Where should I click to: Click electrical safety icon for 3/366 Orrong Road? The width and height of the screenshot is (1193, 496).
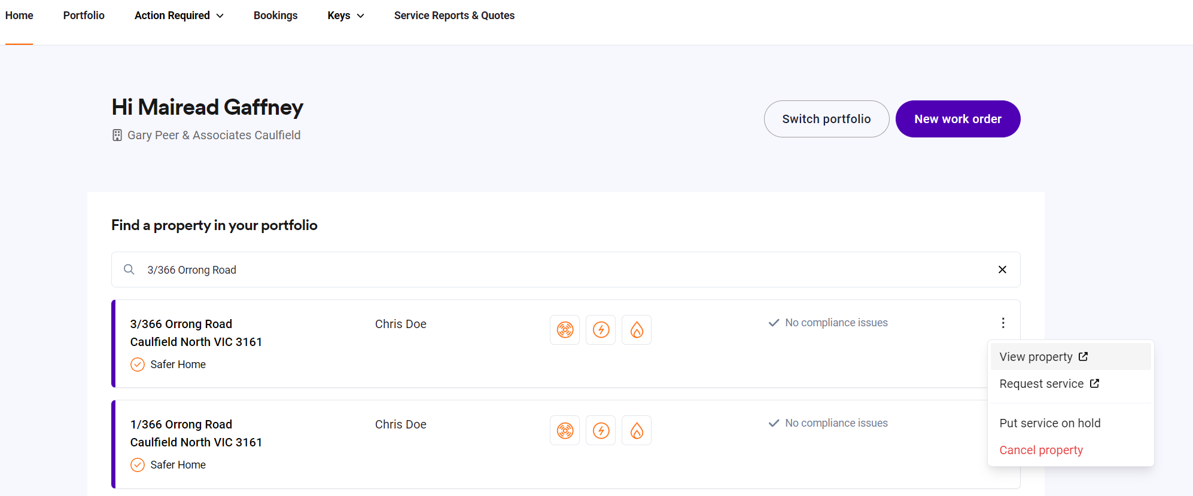click(601, 330)
